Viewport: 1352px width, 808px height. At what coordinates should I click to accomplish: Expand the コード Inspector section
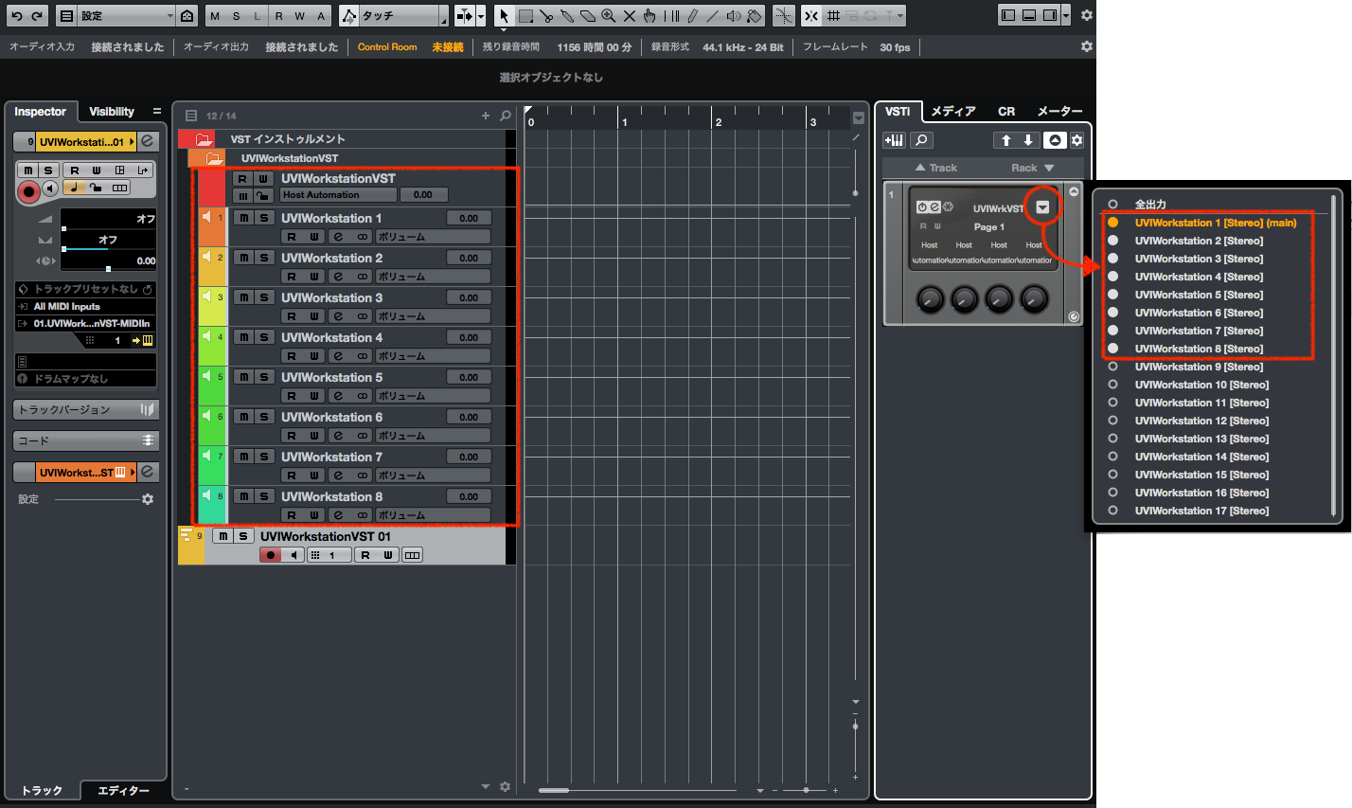(85, 440)
